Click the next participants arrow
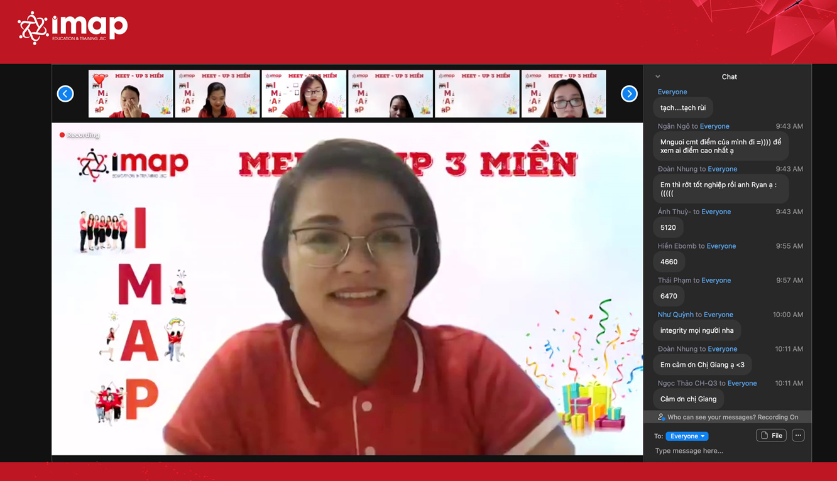 point(629,94)
